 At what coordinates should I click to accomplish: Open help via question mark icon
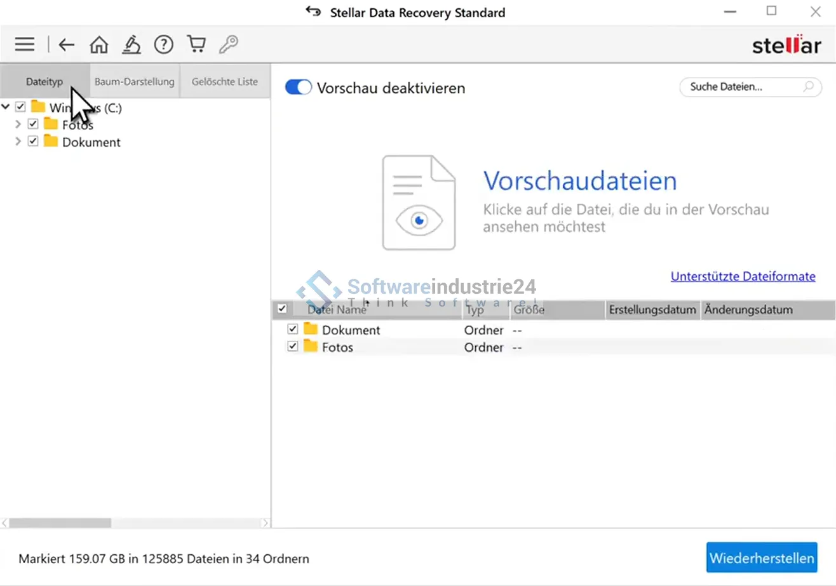pos(164,44)
